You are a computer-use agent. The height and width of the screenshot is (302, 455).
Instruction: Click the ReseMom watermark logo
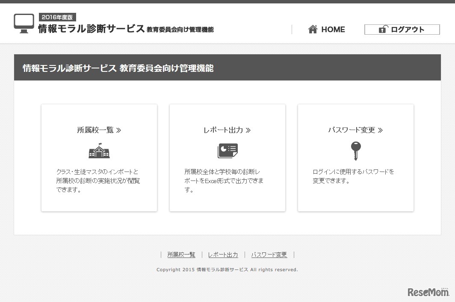coord(428,292)
